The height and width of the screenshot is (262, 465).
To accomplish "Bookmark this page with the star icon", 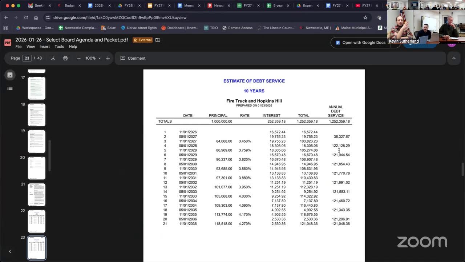I will 365,17.
